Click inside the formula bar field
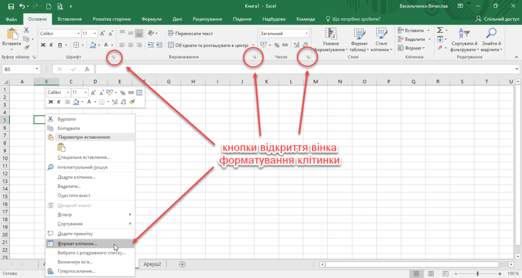 pos(305,69)
